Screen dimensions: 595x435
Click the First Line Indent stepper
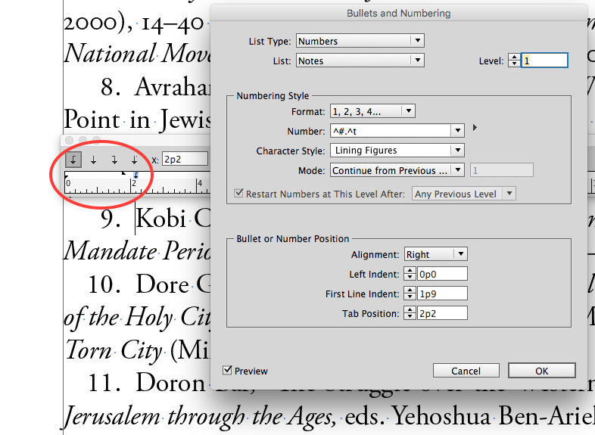(x=410, y=294)
